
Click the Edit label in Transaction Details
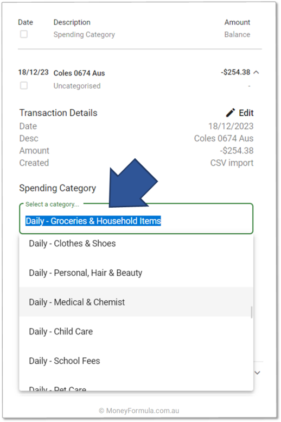pyautogui.click(x=246, y=113)
